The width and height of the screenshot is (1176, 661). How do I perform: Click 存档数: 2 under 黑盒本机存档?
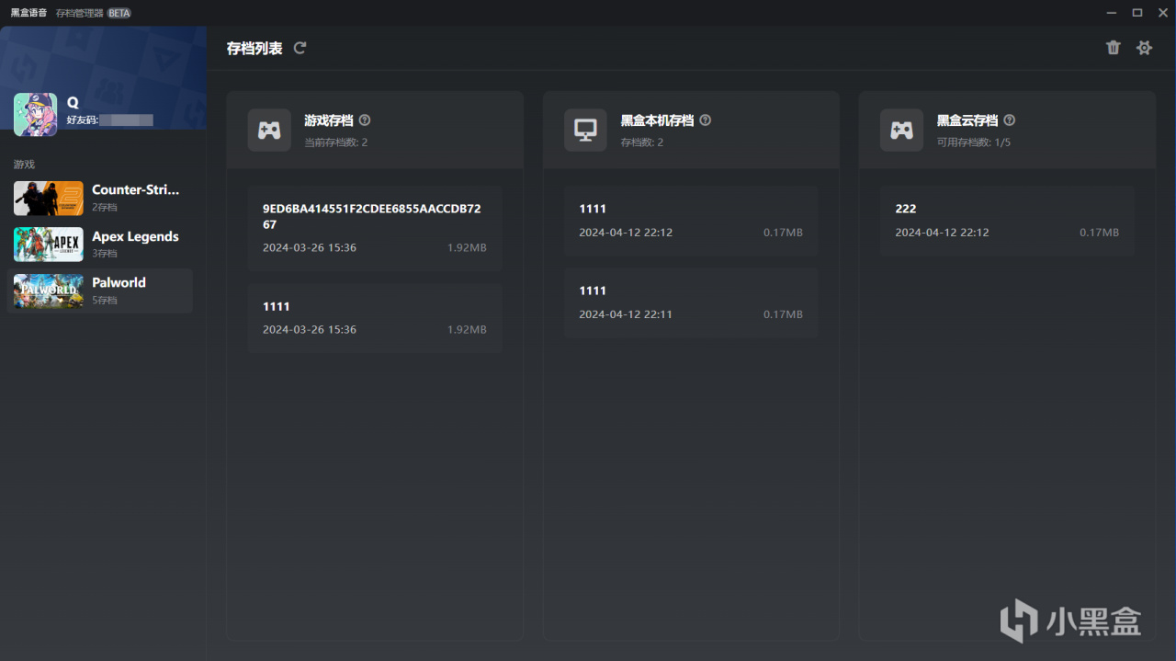click(642, 142)
